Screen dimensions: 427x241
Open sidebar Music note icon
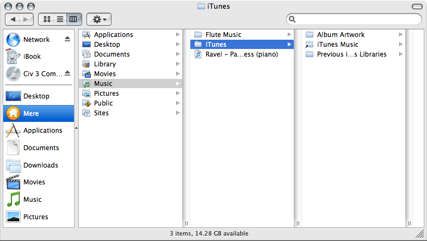point(13,199)
